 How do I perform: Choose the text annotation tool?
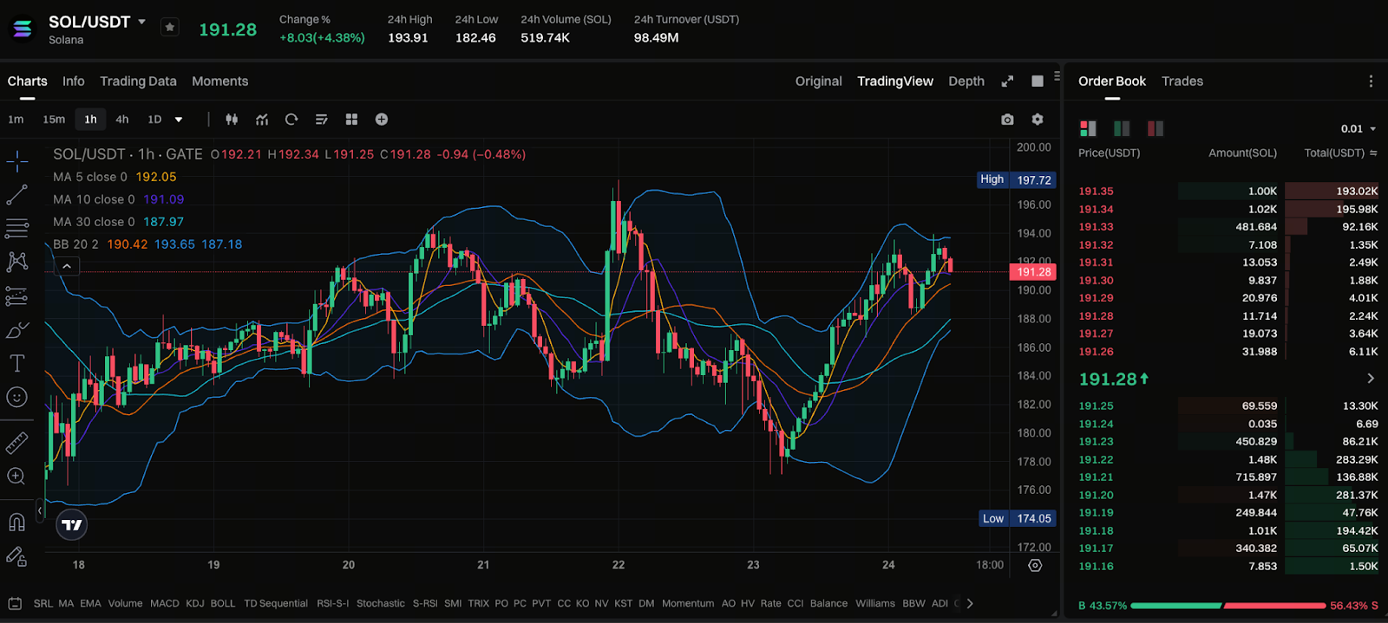[x=16, y=363]
